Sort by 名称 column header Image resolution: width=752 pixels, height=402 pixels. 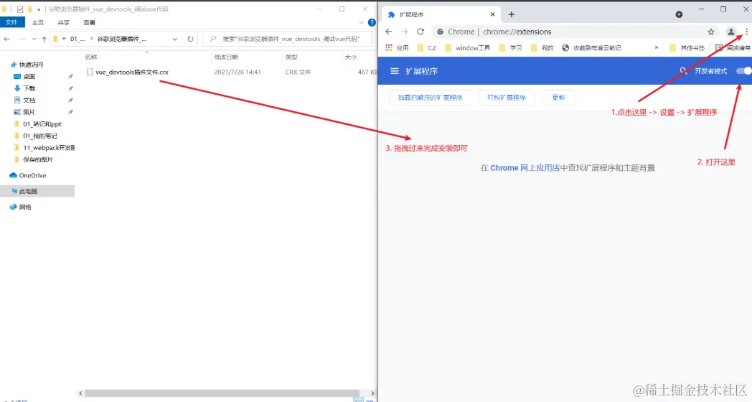[x=91, y=57]
